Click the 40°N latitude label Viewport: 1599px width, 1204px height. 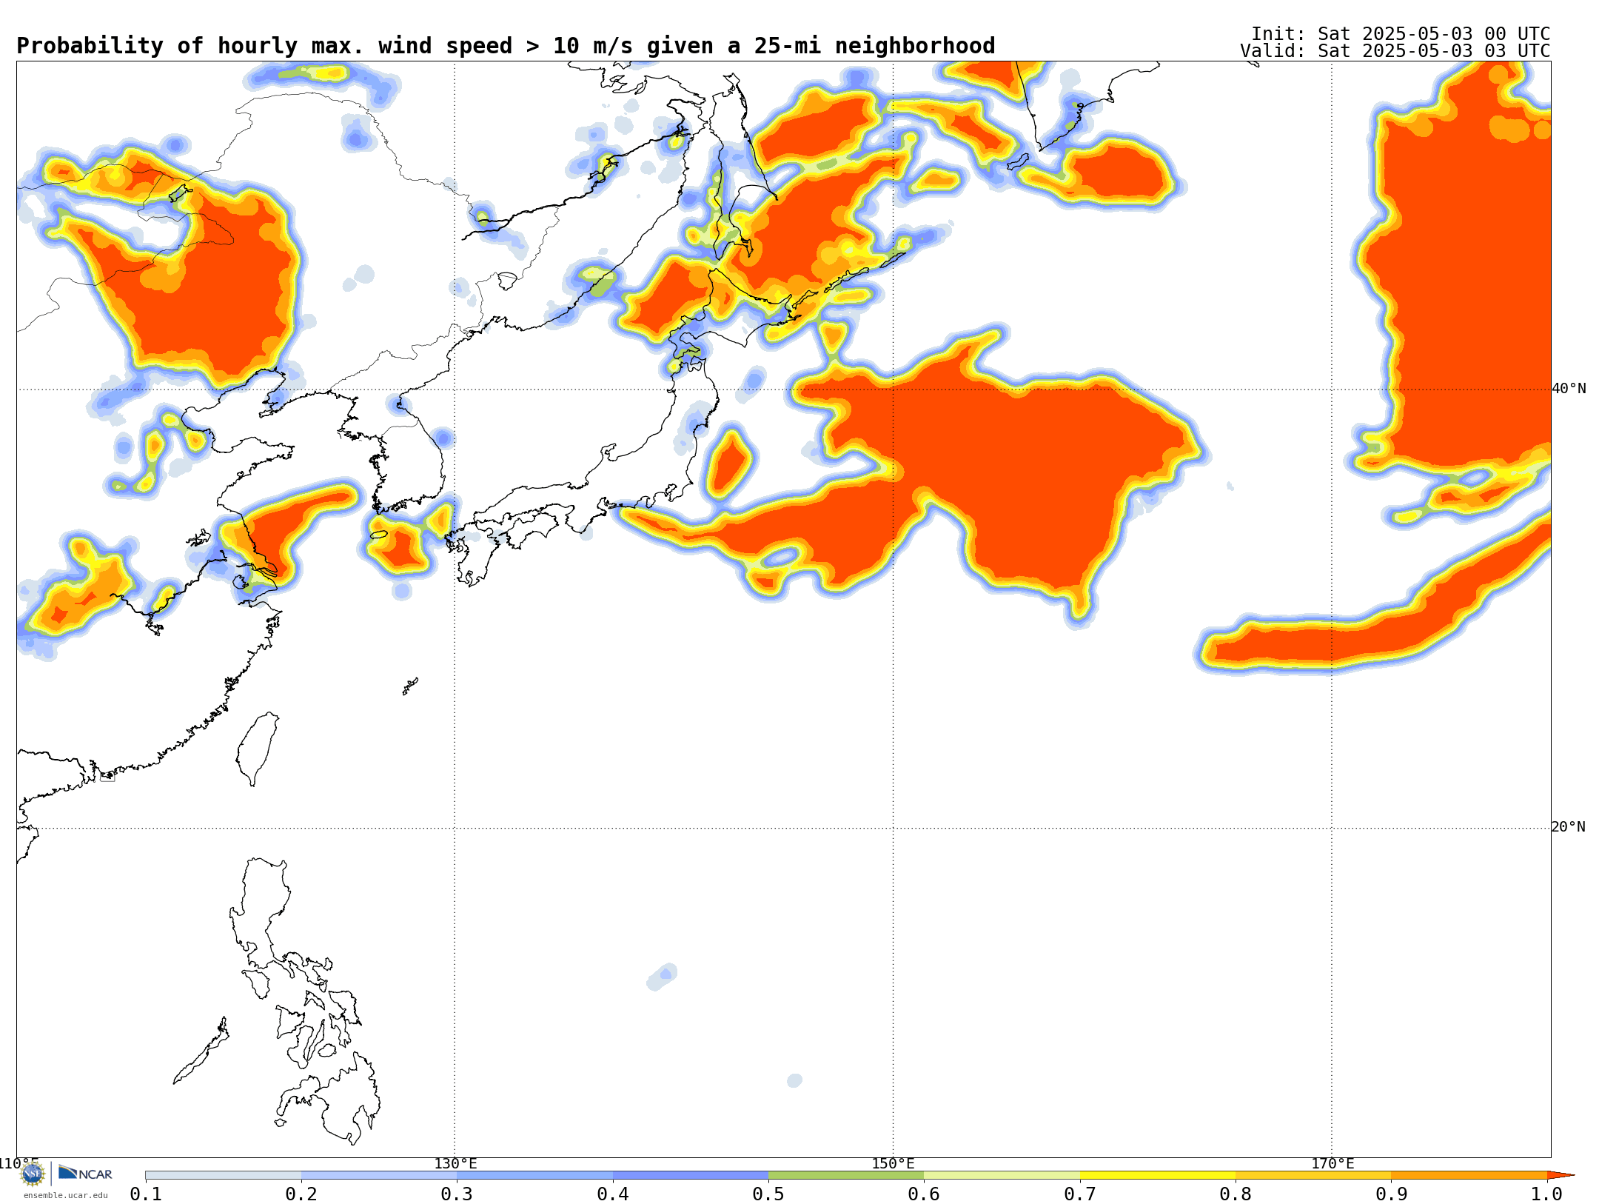pos(1569,389)
